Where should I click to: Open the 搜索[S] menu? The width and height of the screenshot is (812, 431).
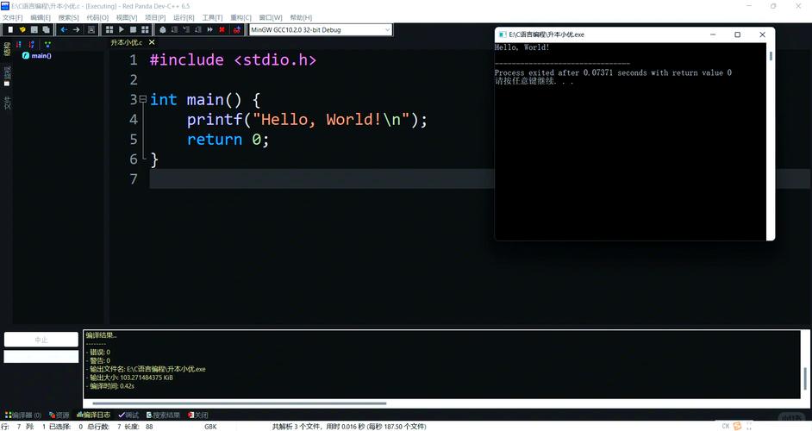(x=68, y=17)
